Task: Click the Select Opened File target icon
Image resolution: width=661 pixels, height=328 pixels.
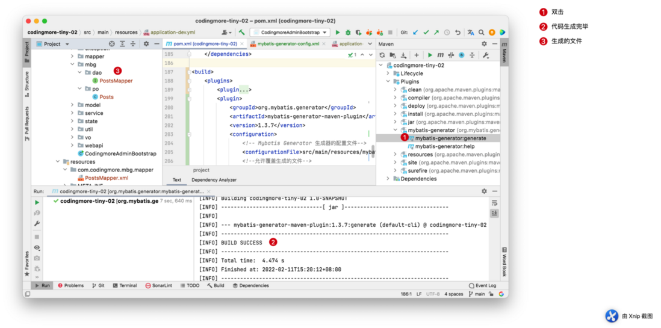Action: (112, 44)
